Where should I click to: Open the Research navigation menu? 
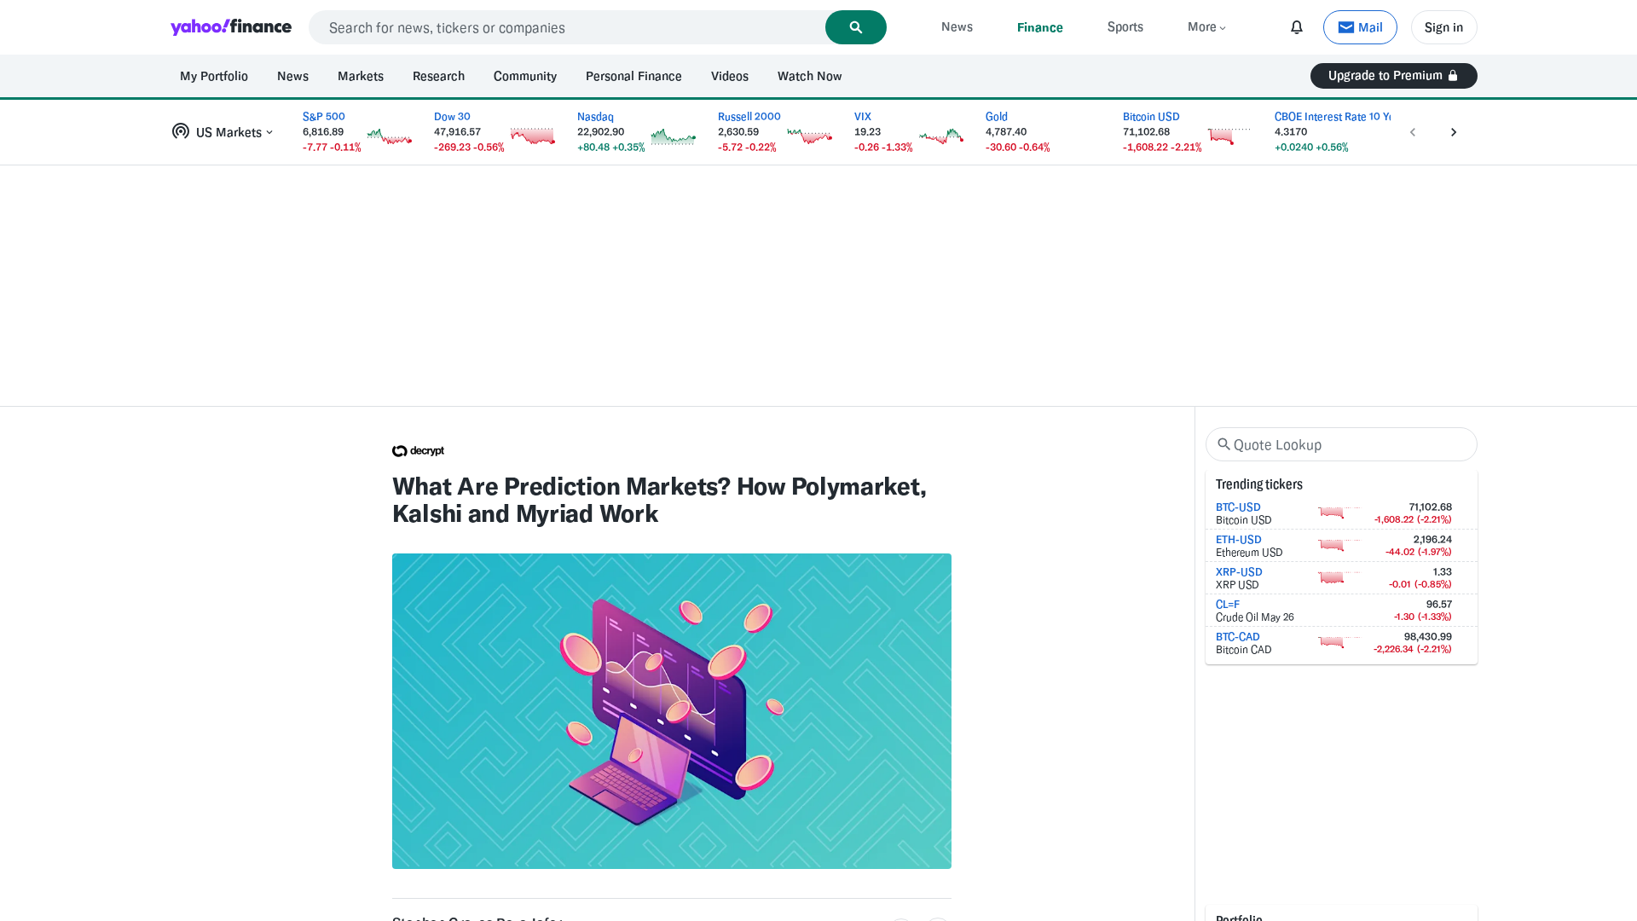pyautogui.click(x=438, y=76)
